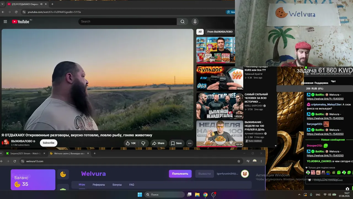
Task: Open the food products video thumbnail
Action: pyautogui.click(x=216, y=50)
